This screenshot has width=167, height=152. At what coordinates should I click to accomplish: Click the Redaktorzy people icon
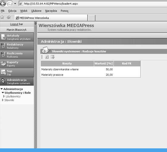3,46
